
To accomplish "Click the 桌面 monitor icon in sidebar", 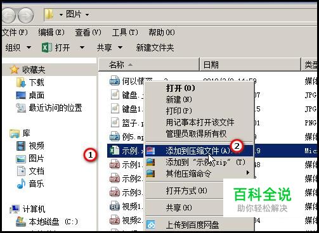I will (21, 95).
